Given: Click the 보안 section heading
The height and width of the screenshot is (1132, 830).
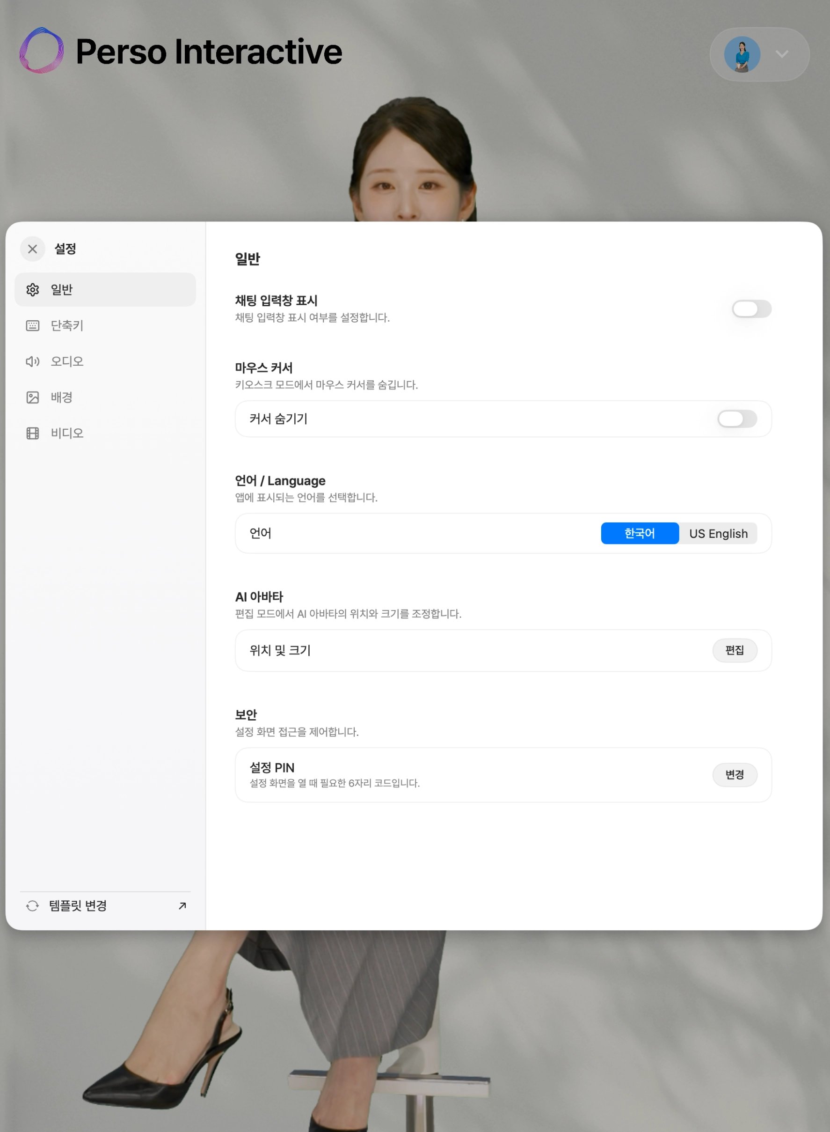Looking at the screenshot, I should click(x=246, y=714).
